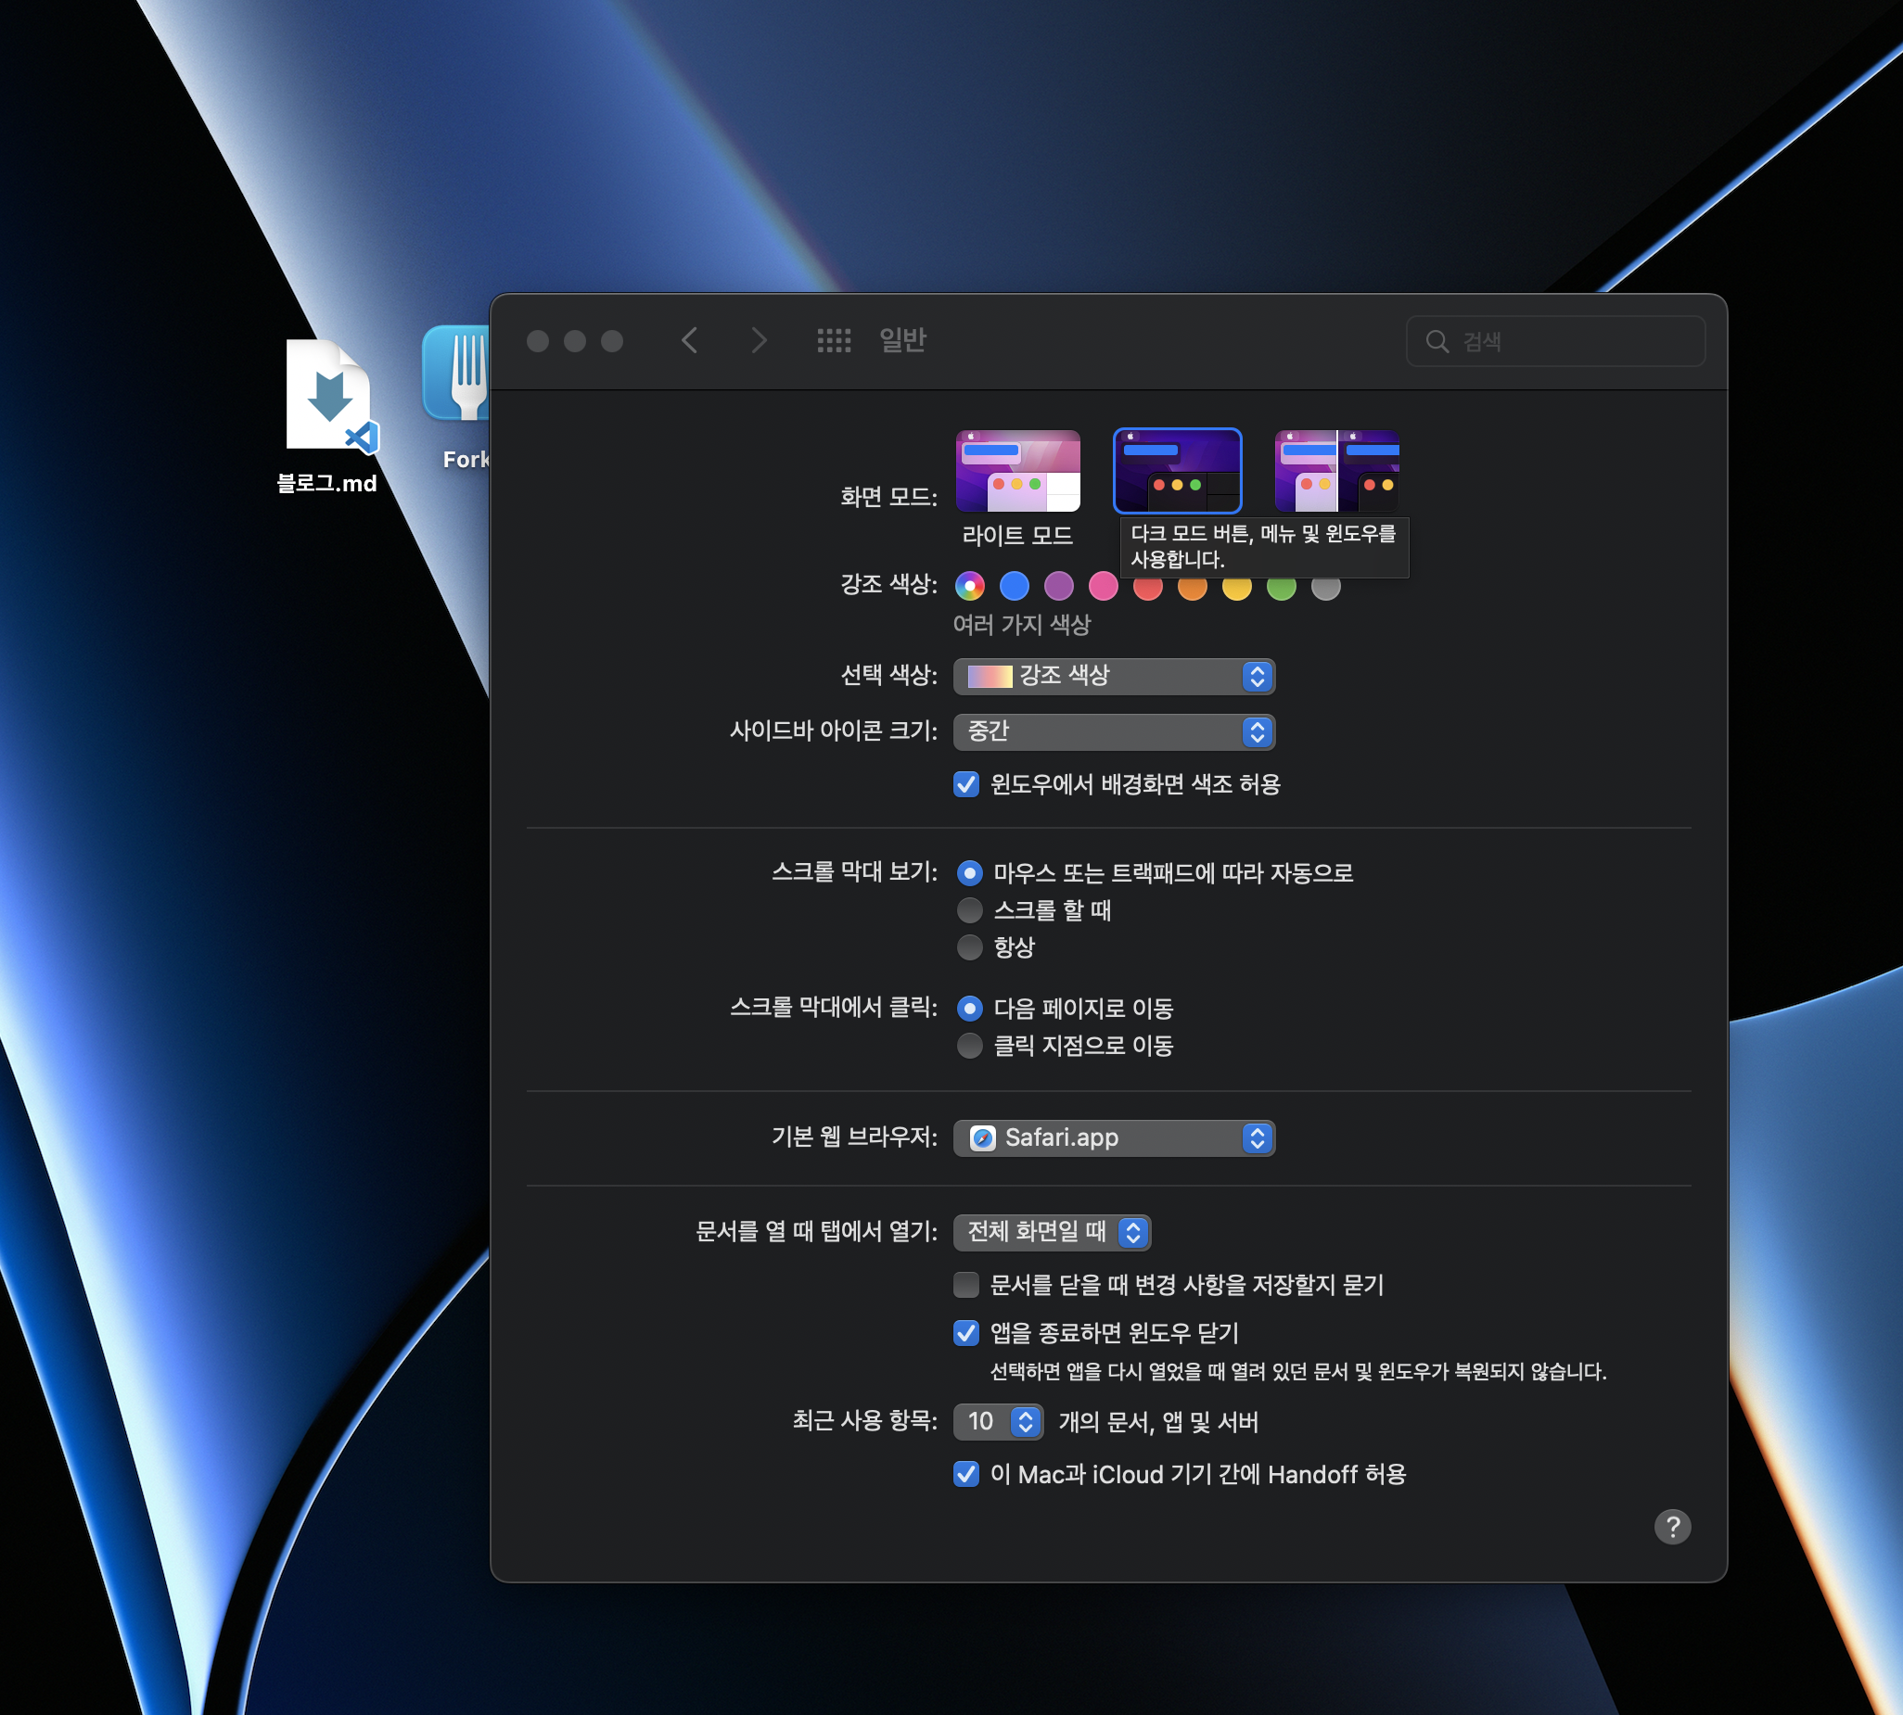The image size is (1903, 1715).
Task: Go back with the left chevron
Action: point(690,340)
